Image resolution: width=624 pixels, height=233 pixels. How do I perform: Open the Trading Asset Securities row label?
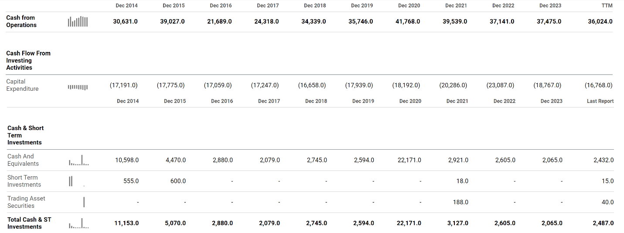point(26,202)
